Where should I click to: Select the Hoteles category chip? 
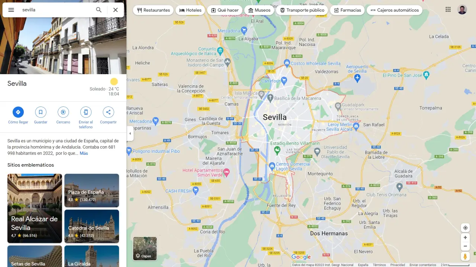pos(190,10)
